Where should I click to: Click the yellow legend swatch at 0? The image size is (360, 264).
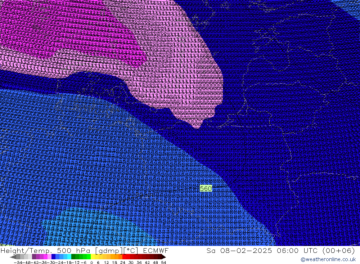(x=93, y=256)
